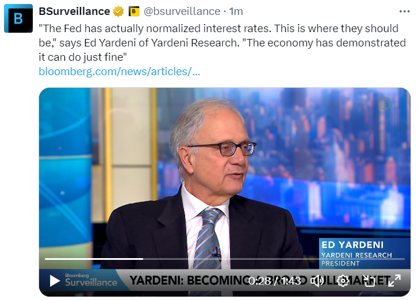Open the bloomberg.com news article link
Viewport: 418px width, 300px height.
tap(120, 72)
